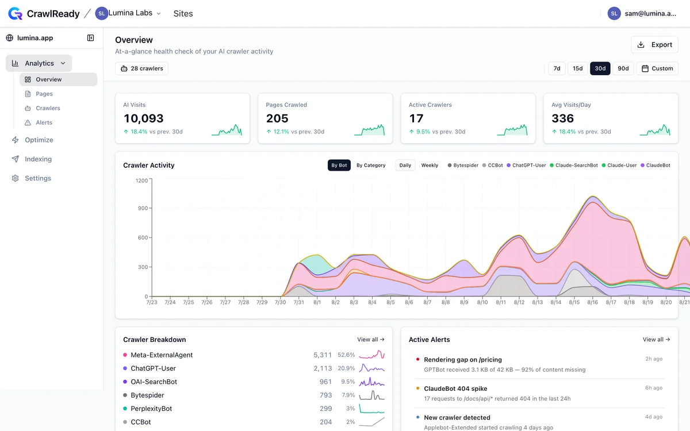The image size is (690, 431).
Task: Switch chart to By Bot view
Action: tap(339, 165)
